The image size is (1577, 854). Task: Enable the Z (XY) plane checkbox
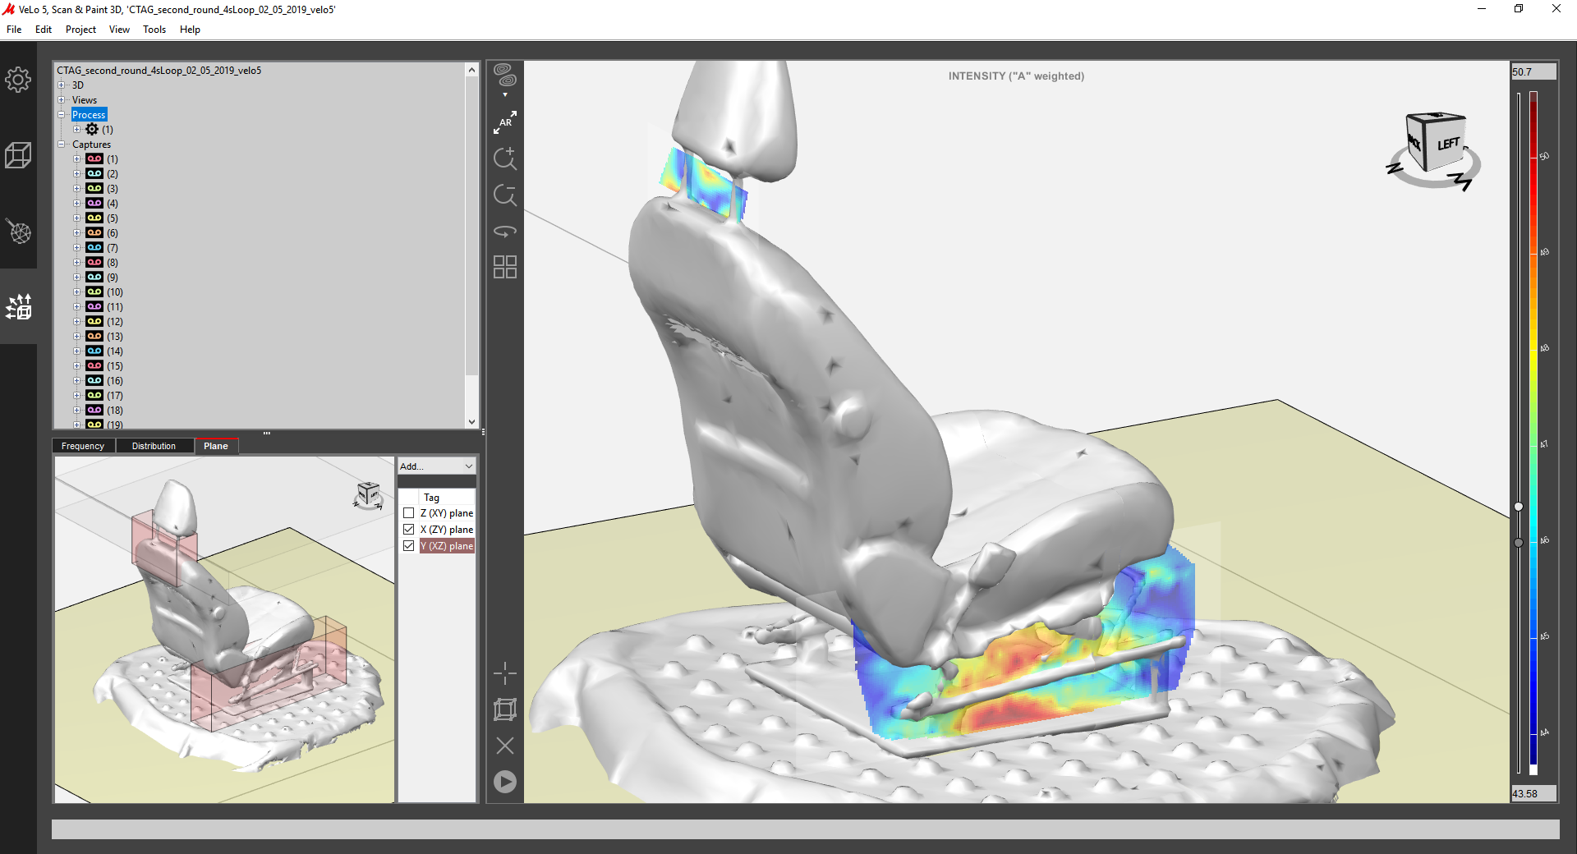pyautogui.click(x=408, y=513)
